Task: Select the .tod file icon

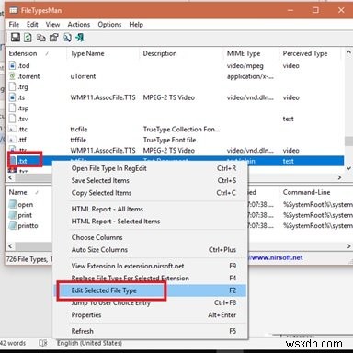Action: pyautogui.click(x=12, y=65)
